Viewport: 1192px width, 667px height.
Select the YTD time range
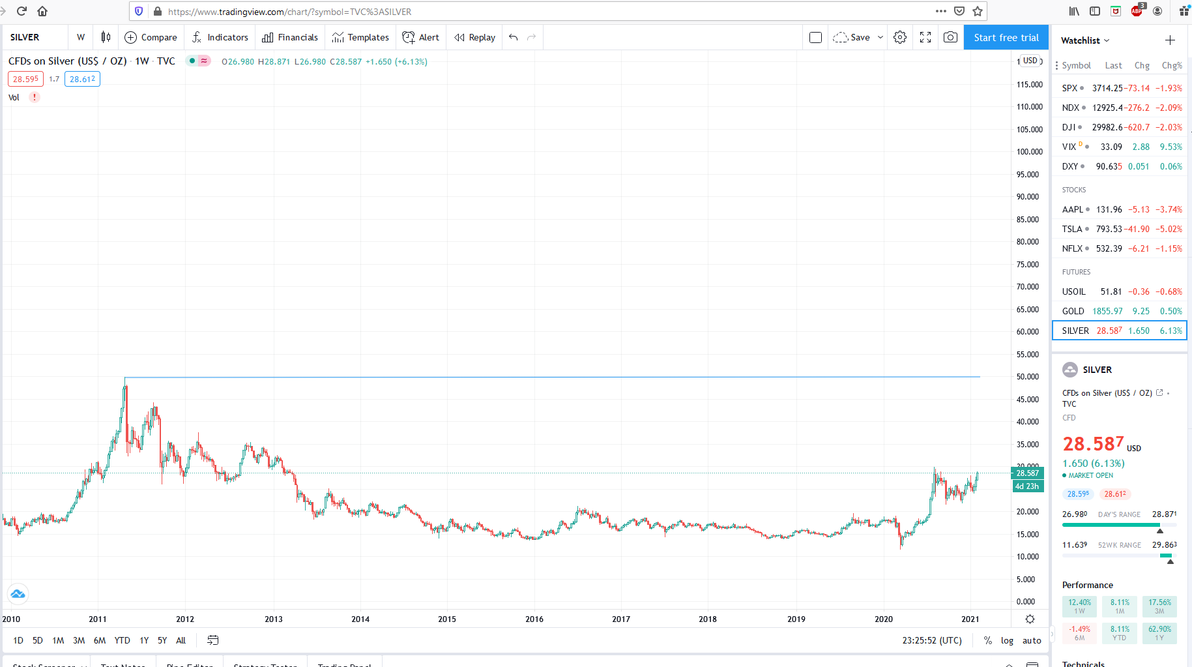click(x=122, y=640)
